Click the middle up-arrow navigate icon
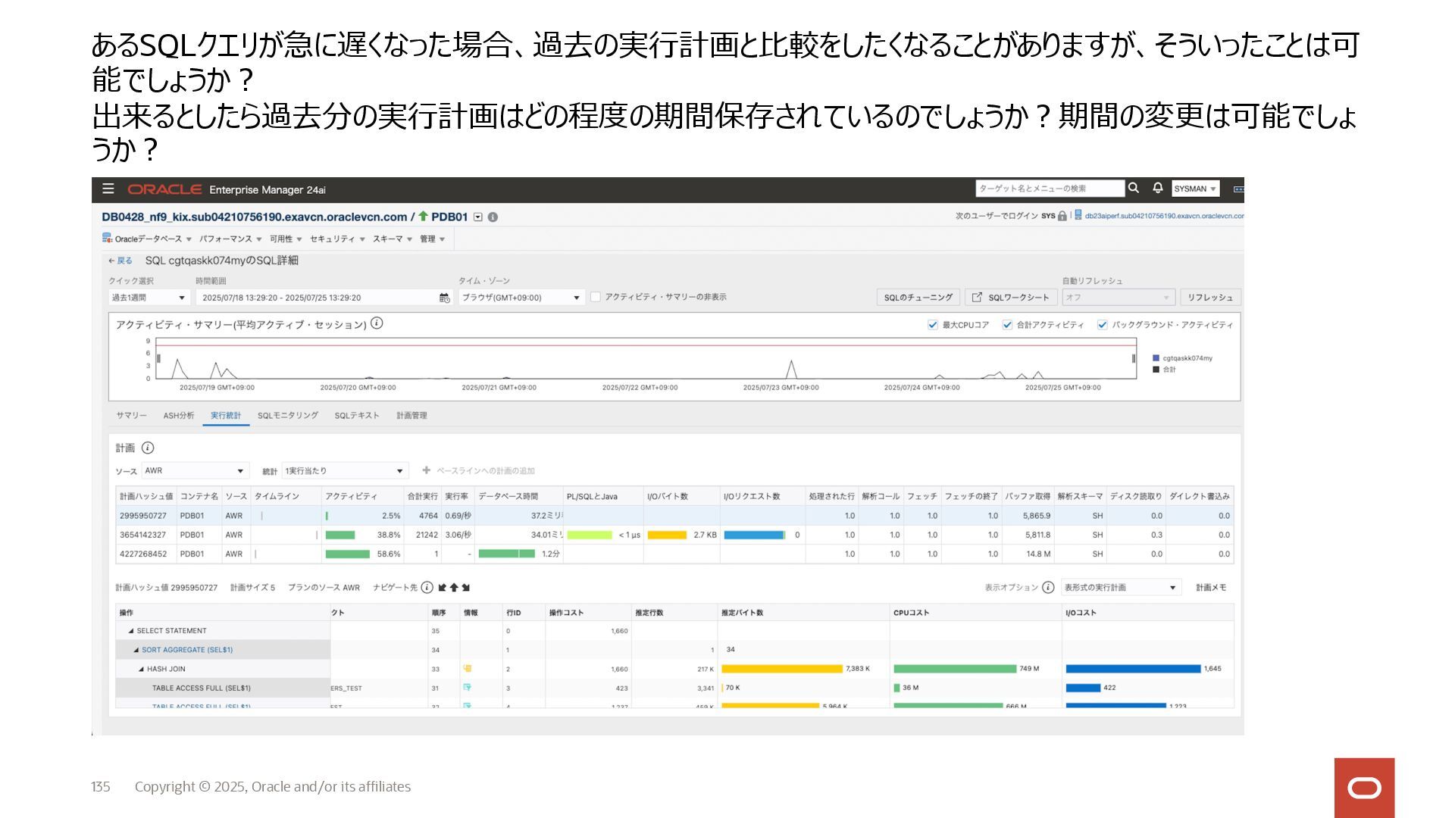1455x818 pixels. coord(454,588)
